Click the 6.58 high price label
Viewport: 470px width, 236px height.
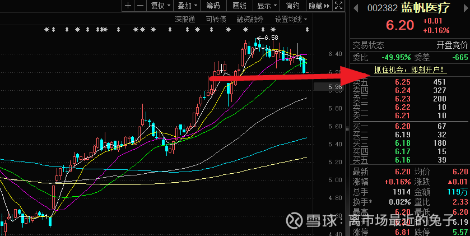[271, 38]
